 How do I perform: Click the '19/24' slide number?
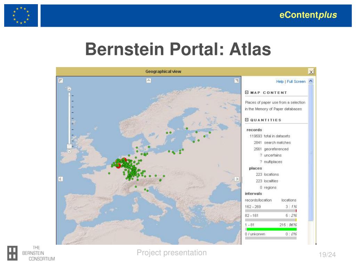[327, 254]
